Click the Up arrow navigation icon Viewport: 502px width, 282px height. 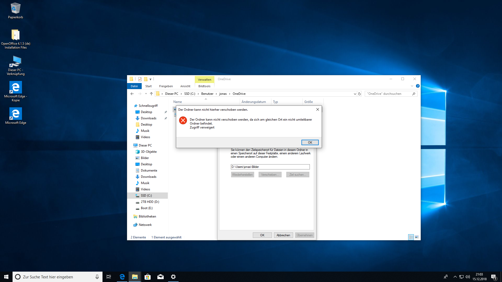(x=151, y=94)
